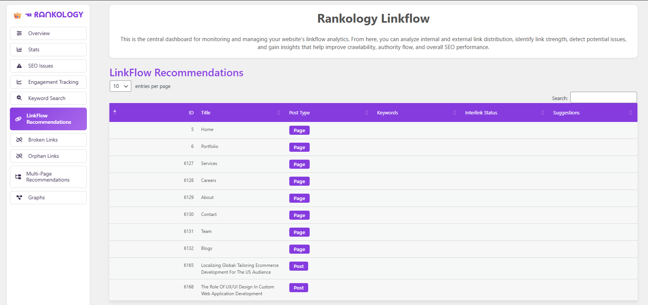Open the entries per page dropdown
The height and width of the screenshot is (305, 648).
[120, 86]
